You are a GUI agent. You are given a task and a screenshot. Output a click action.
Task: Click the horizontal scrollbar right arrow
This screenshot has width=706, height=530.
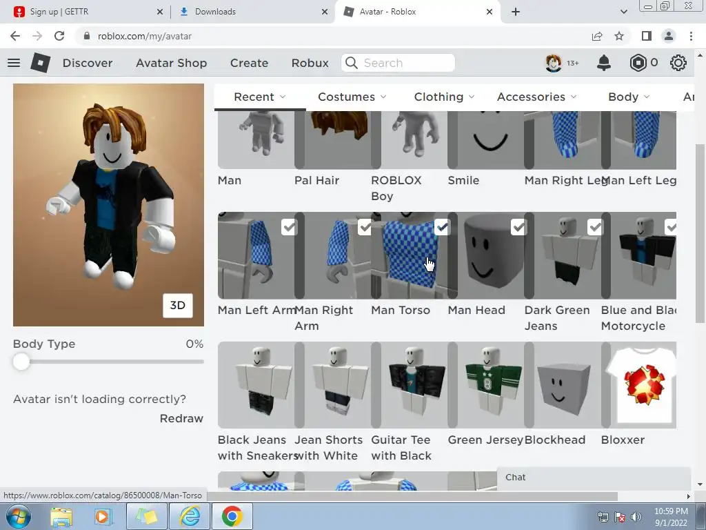688,496
